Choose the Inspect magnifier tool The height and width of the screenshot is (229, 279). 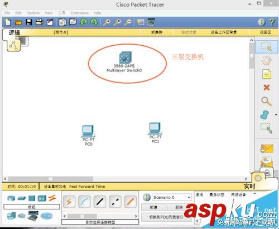coord(267,102)
